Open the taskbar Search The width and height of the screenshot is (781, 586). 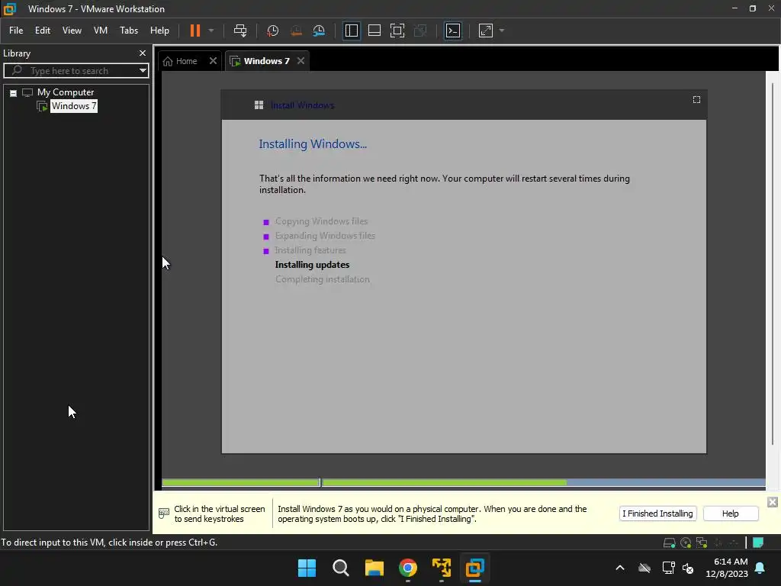(x=341, y=568)
